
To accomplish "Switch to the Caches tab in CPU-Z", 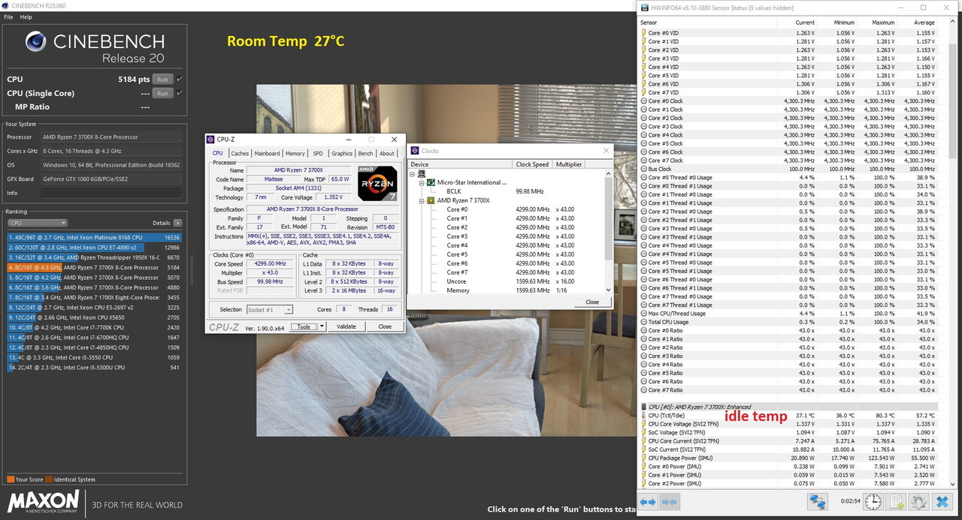I will 240,153.
